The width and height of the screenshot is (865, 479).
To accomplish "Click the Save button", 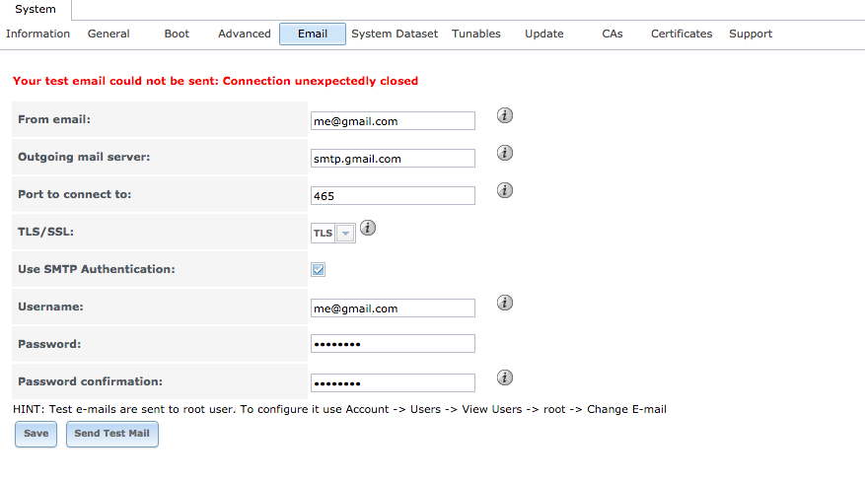I will coord(36,434).
